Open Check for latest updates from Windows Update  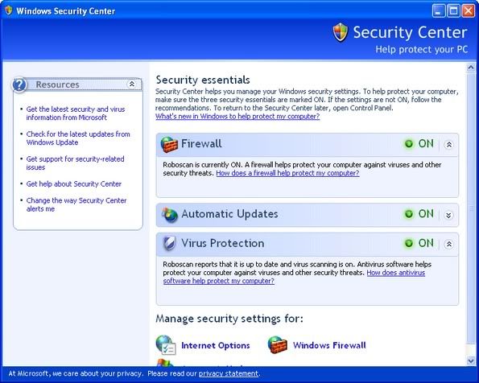coord(78,138)
